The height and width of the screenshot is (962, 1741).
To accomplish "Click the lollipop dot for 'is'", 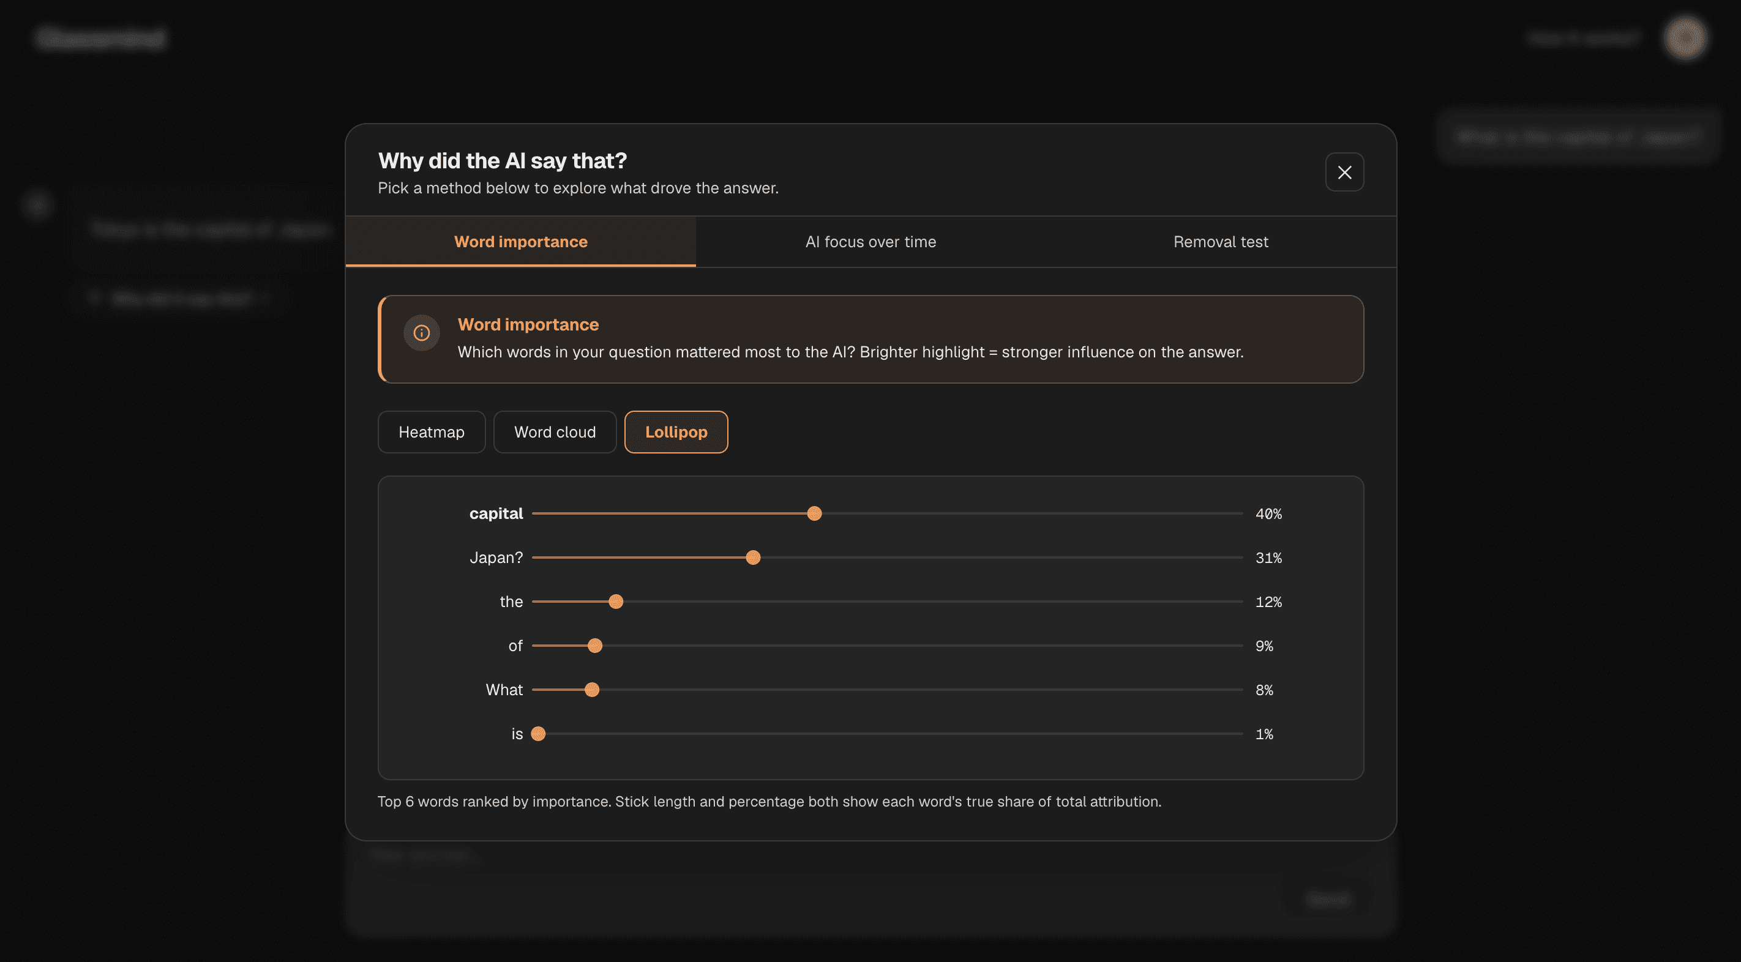I will click(x=538, y=734).
